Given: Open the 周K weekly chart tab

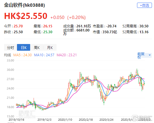Looking at the screenshot, I should [37, 48].
